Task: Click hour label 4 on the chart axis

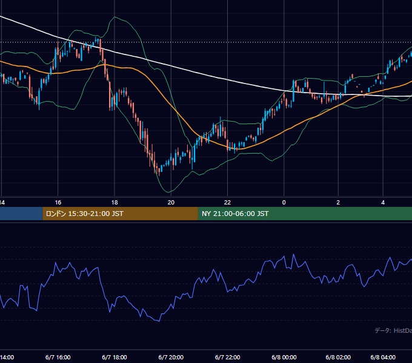Action: pos(383,203)
